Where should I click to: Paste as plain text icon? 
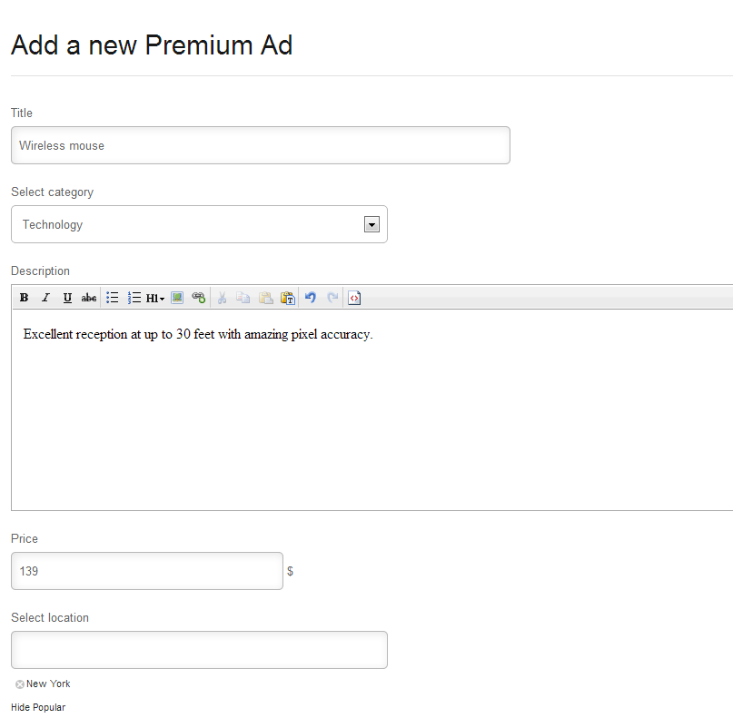point(288,298)
